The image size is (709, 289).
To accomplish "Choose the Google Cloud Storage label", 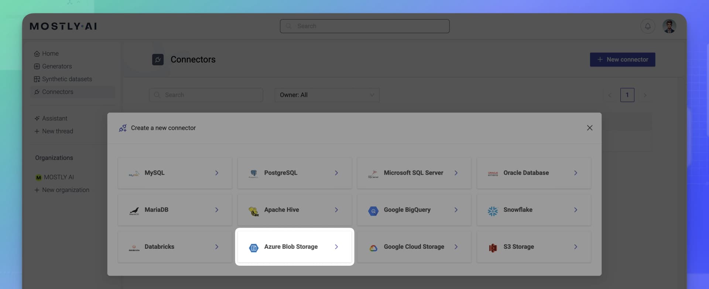I will 414,247.
